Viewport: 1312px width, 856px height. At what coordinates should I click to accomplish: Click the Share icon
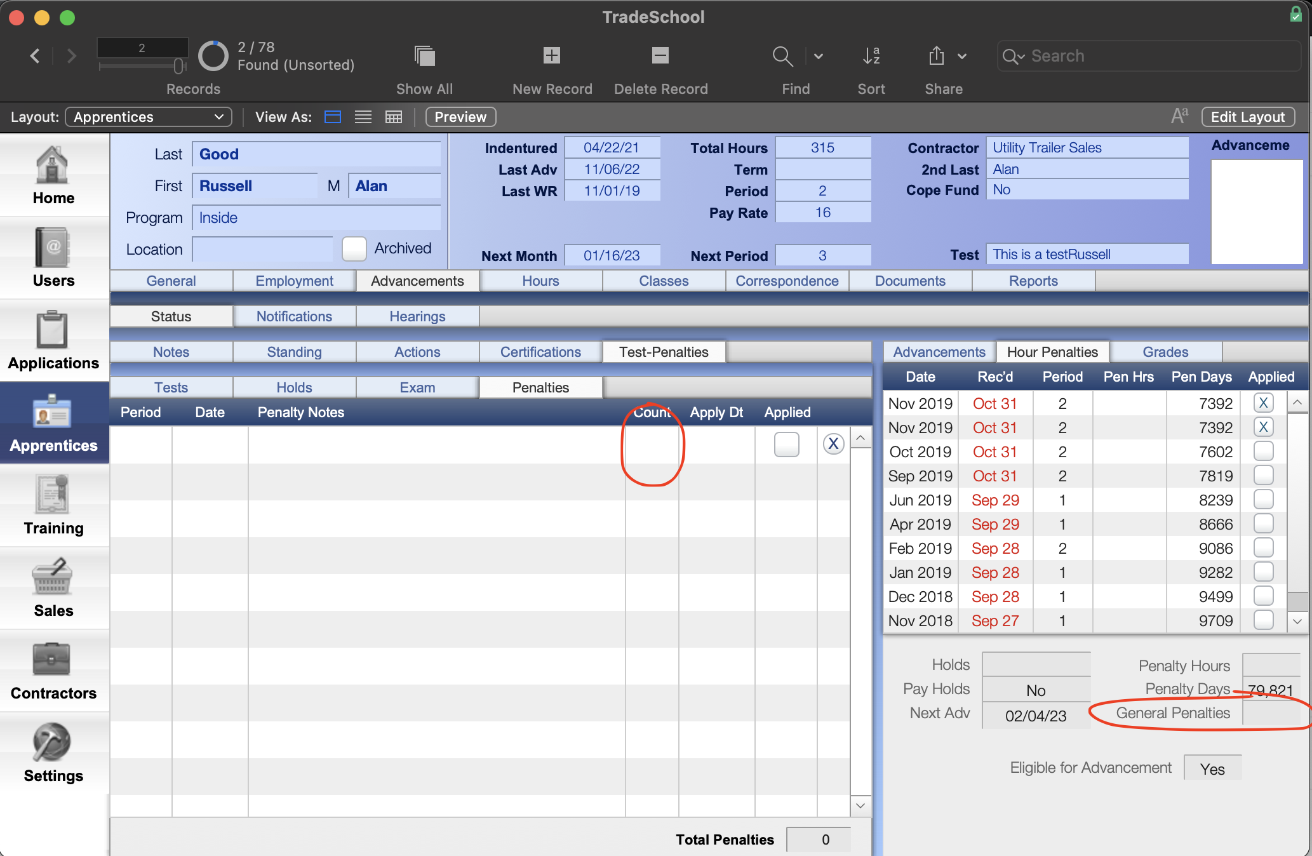[x=936, y=56]
